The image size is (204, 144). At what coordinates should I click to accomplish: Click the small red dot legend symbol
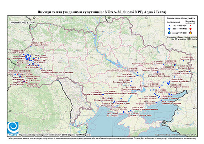tap(191, 25)
